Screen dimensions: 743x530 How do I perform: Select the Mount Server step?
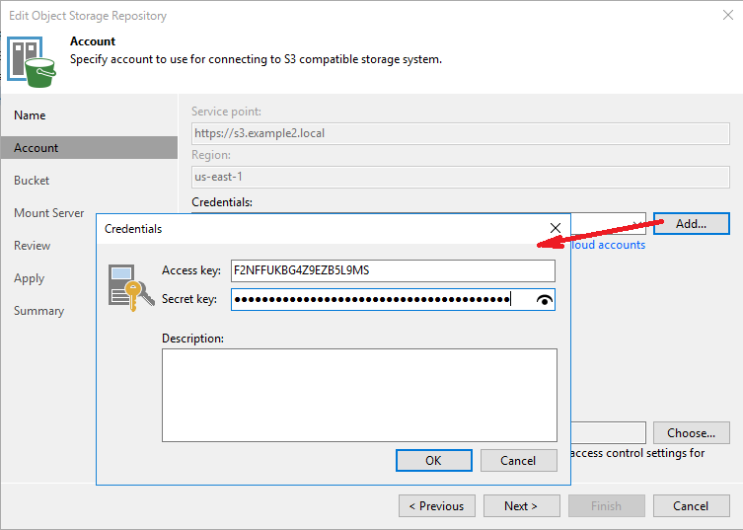pyautogui.click(x=48, y=213)
